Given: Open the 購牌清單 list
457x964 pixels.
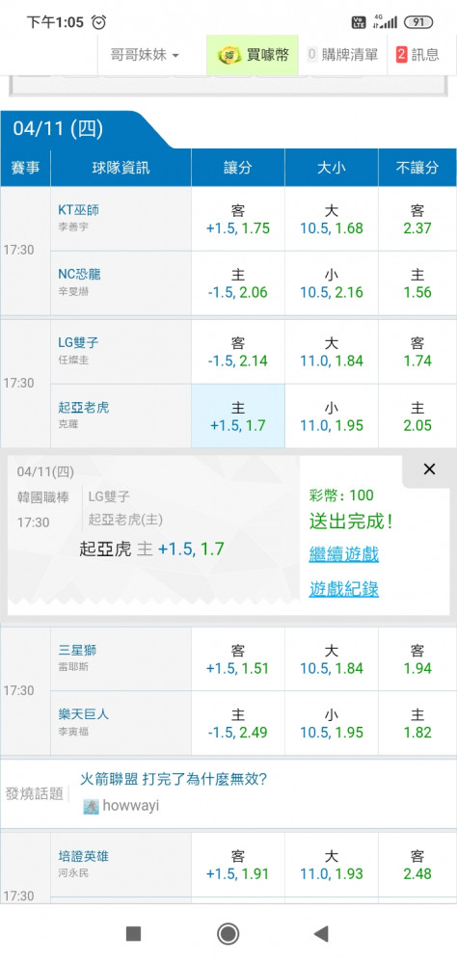Looking at the screenshot, I should [x=343, y=55].
